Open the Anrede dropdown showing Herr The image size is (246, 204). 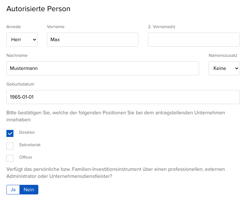click(22, 40)
